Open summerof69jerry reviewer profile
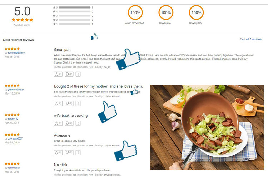Image resolution: width=268 pixels, height=182 pixels. pyautogui.click(x=16, y=53)
